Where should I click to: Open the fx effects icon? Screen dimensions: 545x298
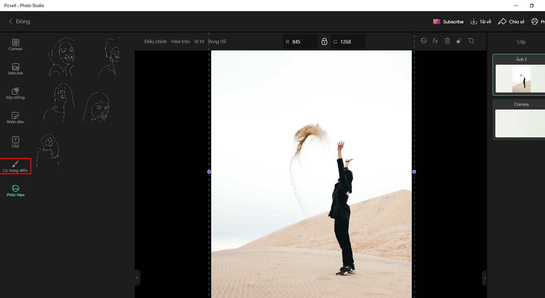click(435, 41)
